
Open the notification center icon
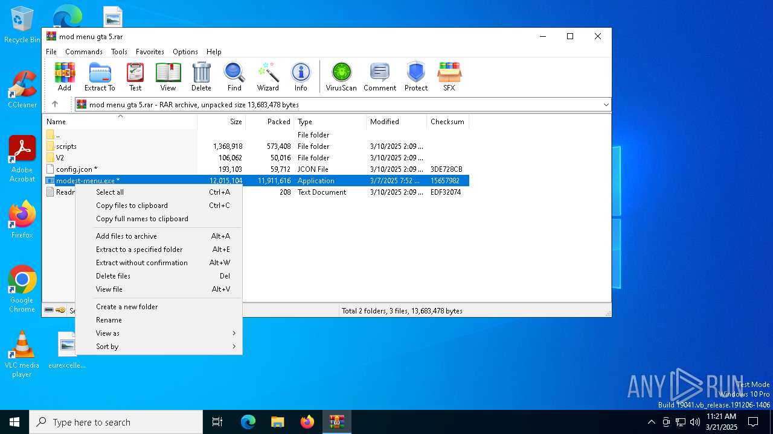coord(753,422)
